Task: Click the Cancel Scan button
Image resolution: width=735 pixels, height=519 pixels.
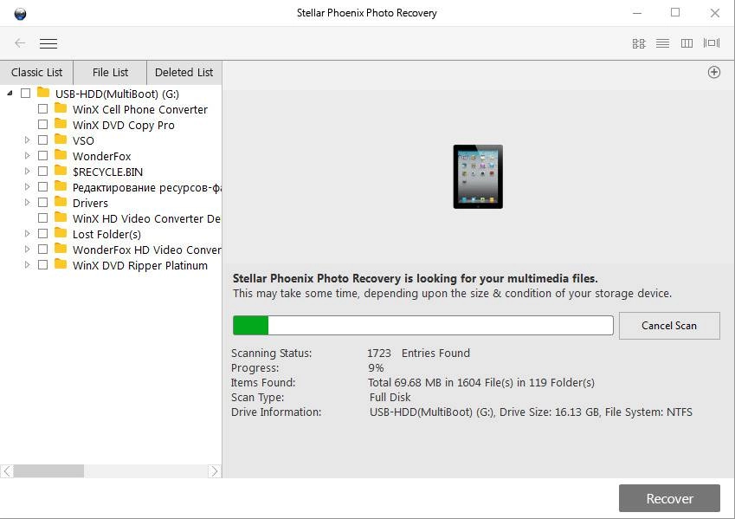Action: point(669,326)
